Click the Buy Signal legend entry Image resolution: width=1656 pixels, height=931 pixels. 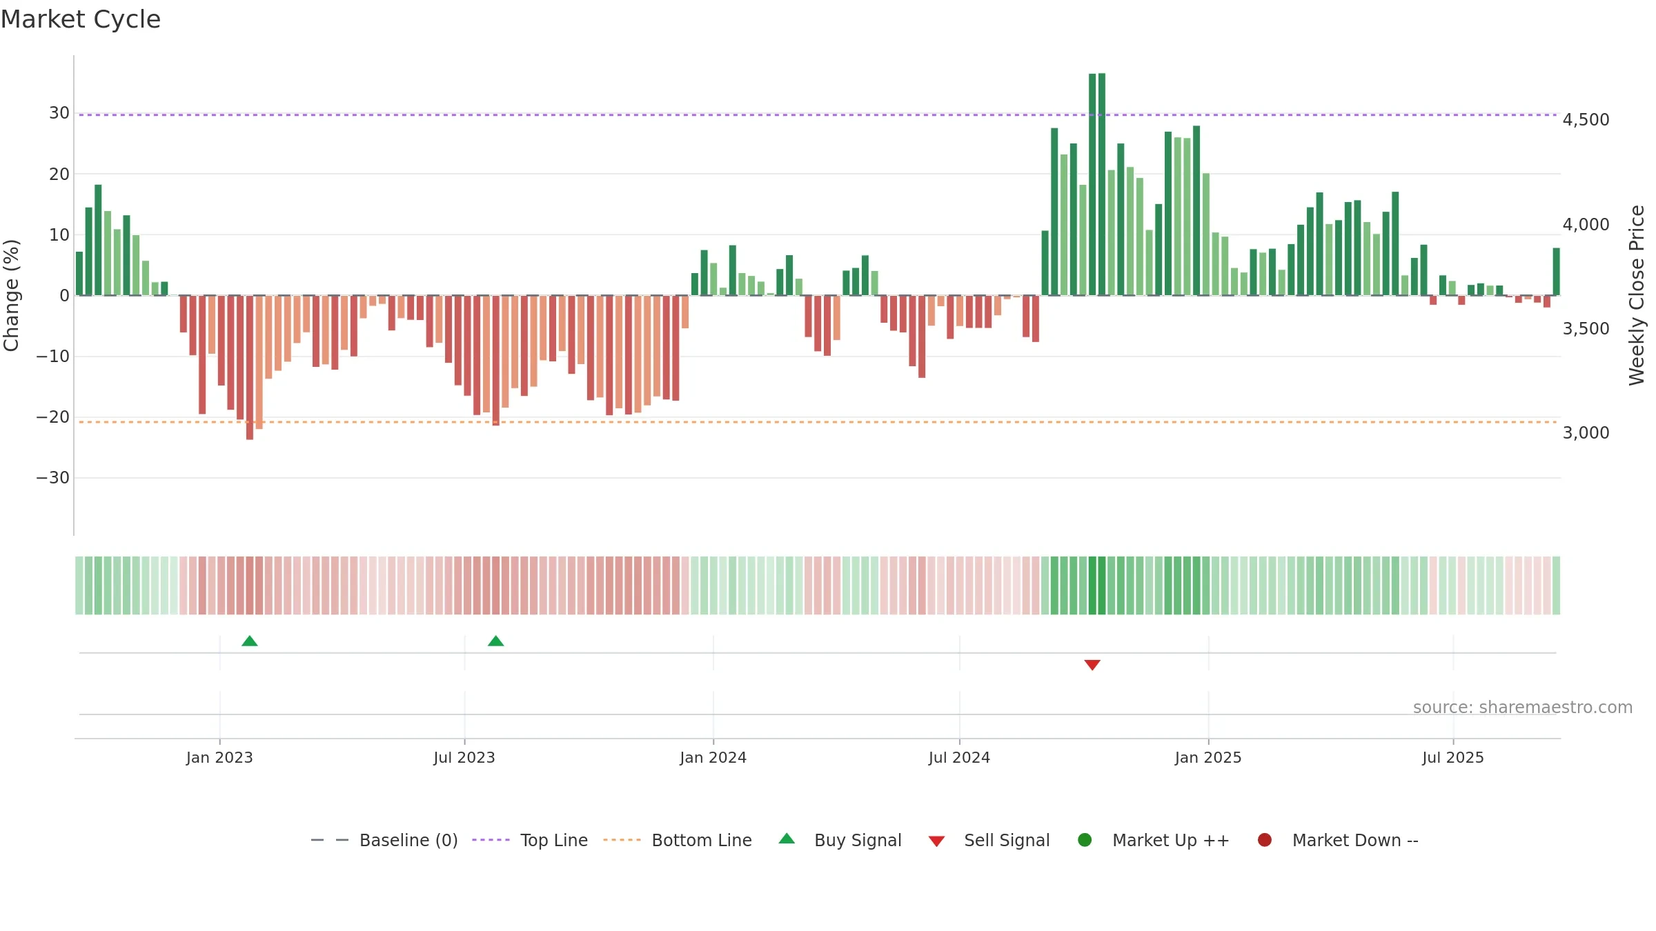[x=840, y=840]
